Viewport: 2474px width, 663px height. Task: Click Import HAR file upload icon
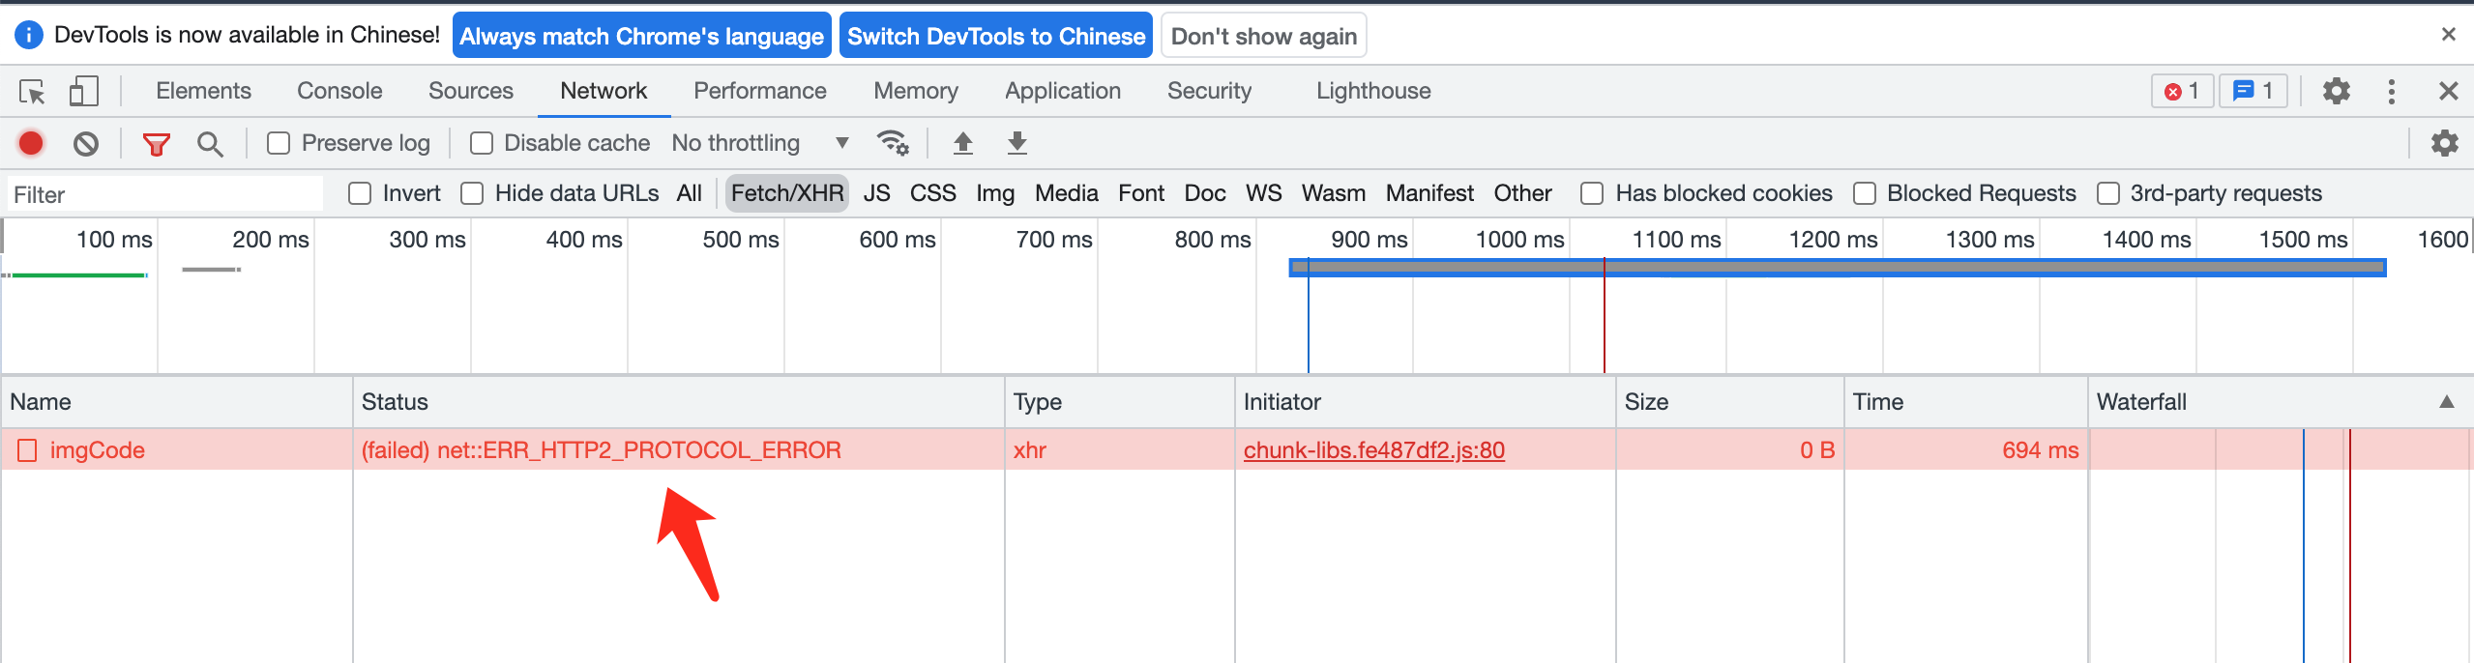pos(962,143)
